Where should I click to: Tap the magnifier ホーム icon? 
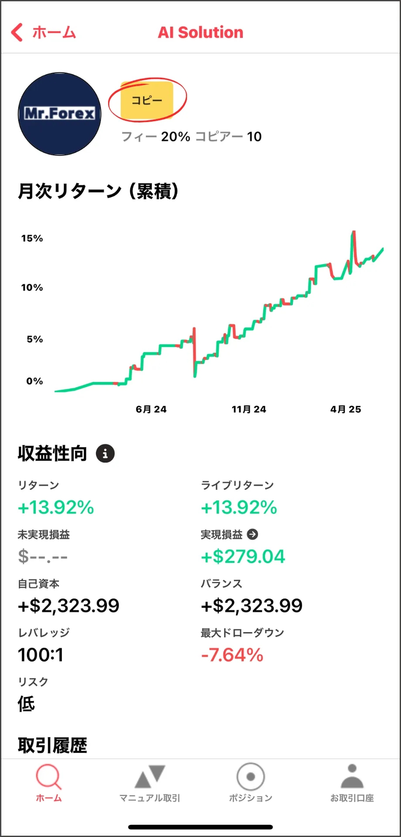[48, 776]
